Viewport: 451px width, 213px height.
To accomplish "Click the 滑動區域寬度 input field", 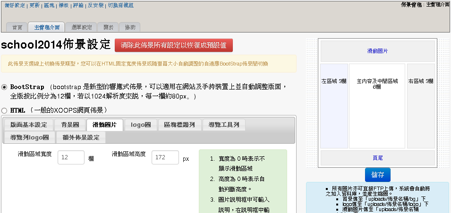I will point(71,158).
